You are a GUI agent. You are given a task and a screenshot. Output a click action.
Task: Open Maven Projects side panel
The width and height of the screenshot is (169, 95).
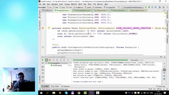coord(167,27)
